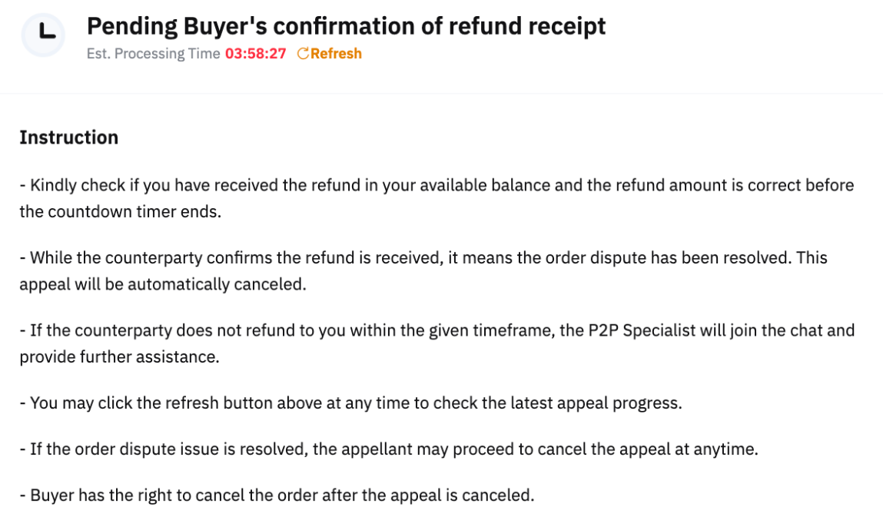Screen dimensions: 883x530
Task: Click the blank area below the instructions
Action: click(442, 521)
